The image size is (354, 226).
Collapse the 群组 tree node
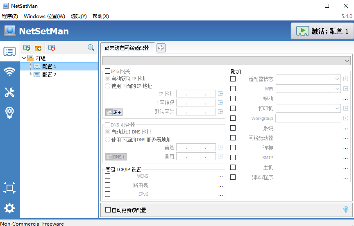[x=24, y=58]
